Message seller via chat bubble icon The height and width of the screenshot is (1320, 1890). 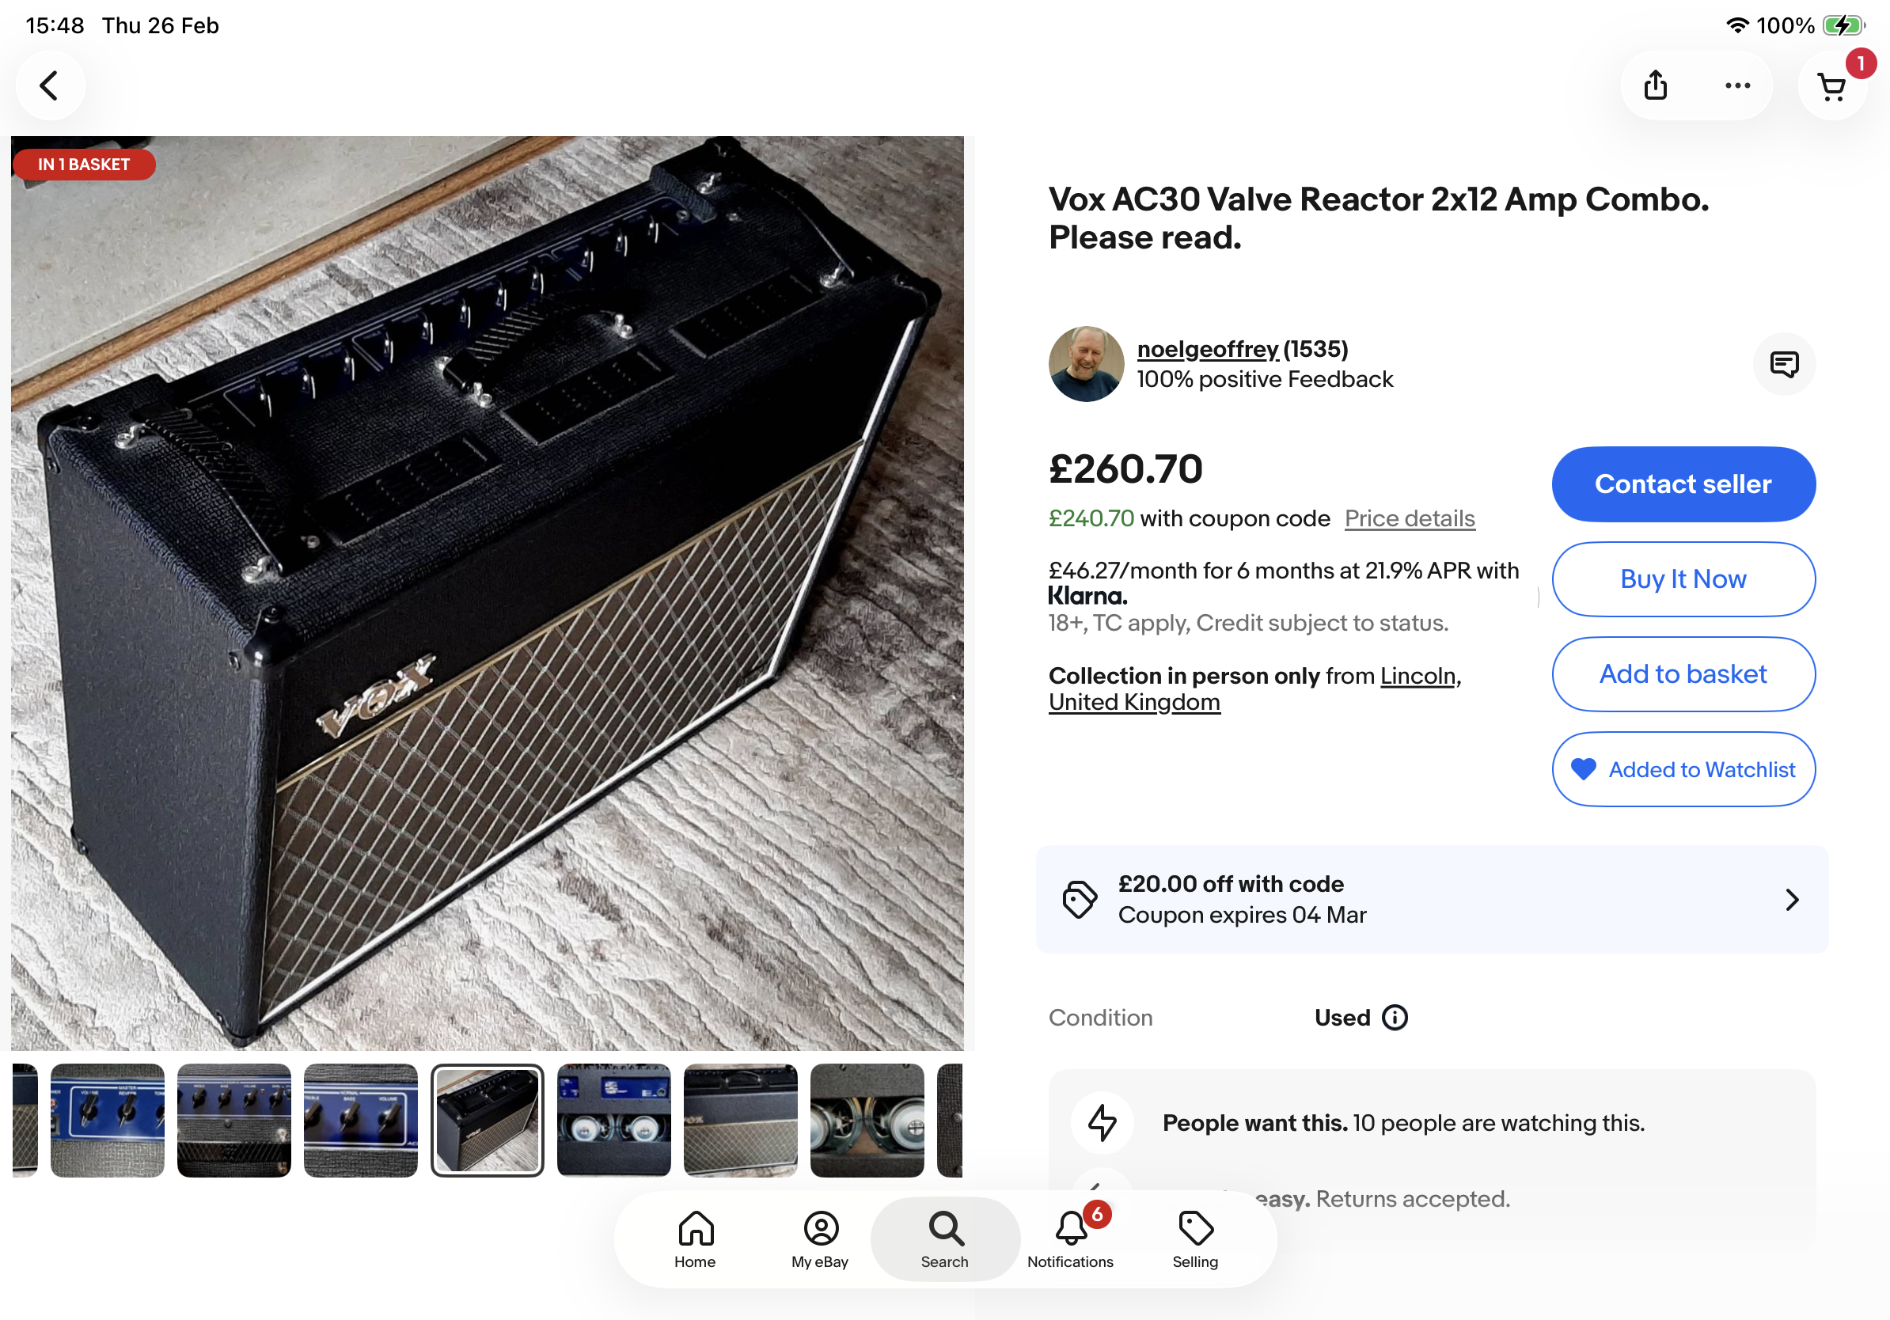[1784, 365]
